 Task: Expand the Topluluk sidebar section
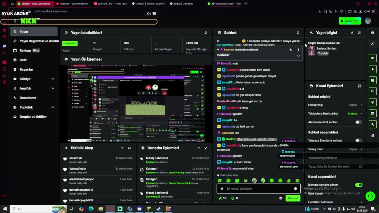pos(53,107)
